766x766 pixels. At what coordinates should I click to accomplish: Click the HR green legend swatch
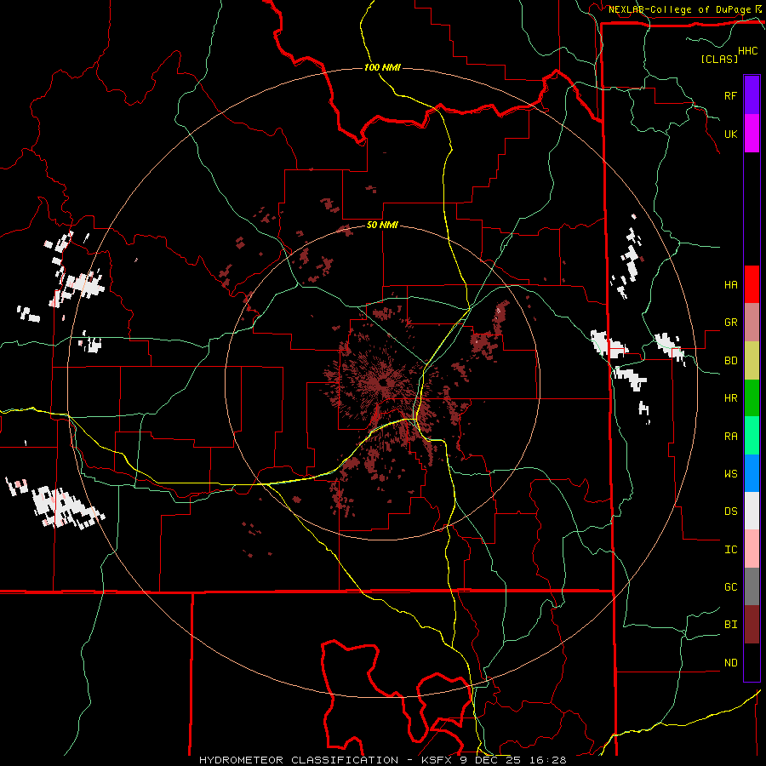pyautogui.click(x=752, y=398)
